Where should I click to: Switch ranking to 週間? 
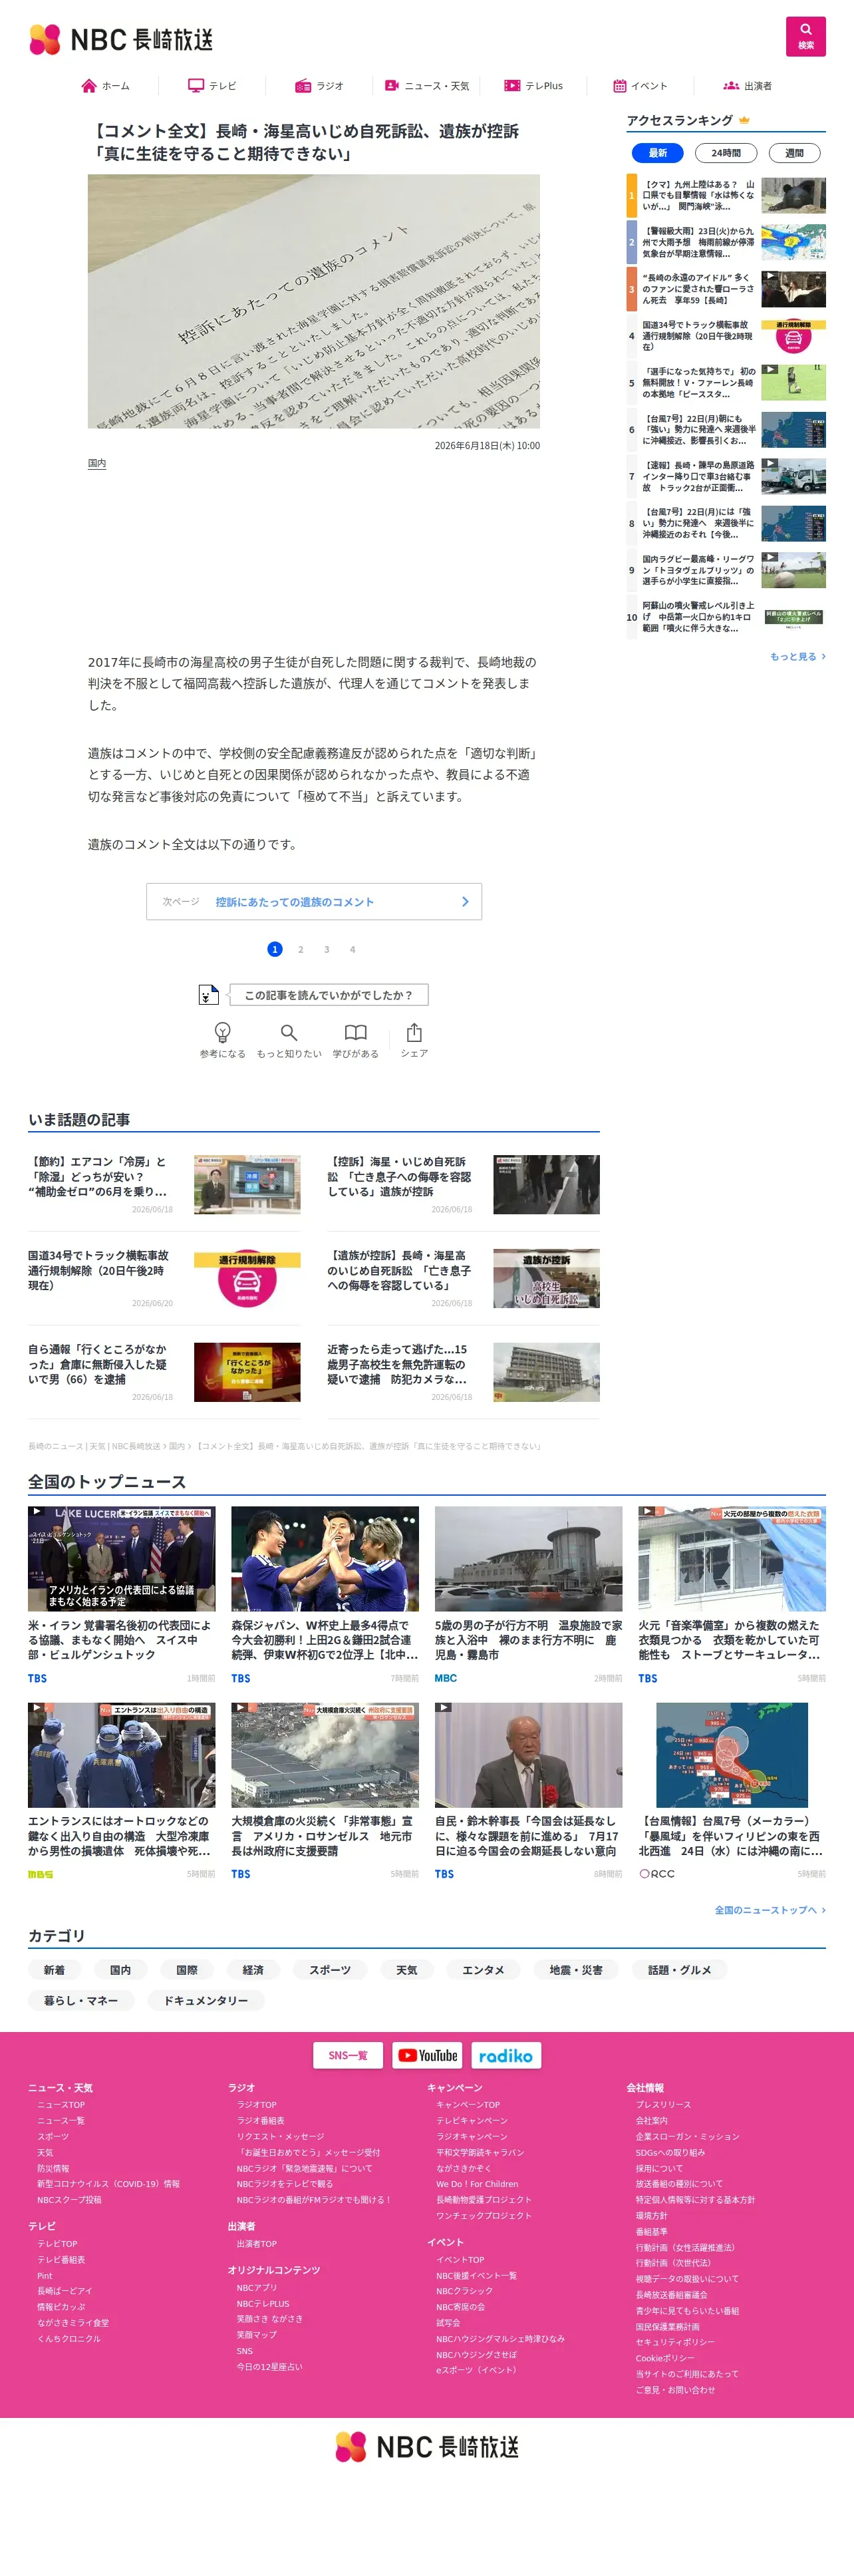[794, 153]
